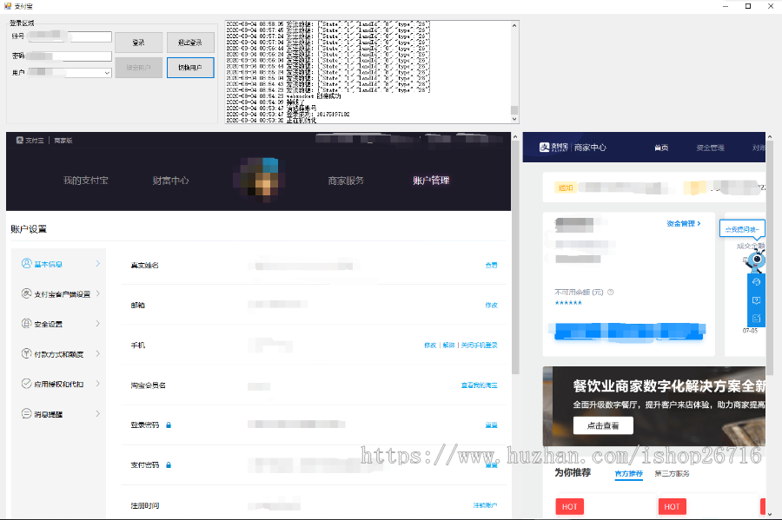Screen dimensions: 782x520
Task: Expand the 应用授权和代扣 chevron
Action: pyautogui.click(x=97, y=384)
